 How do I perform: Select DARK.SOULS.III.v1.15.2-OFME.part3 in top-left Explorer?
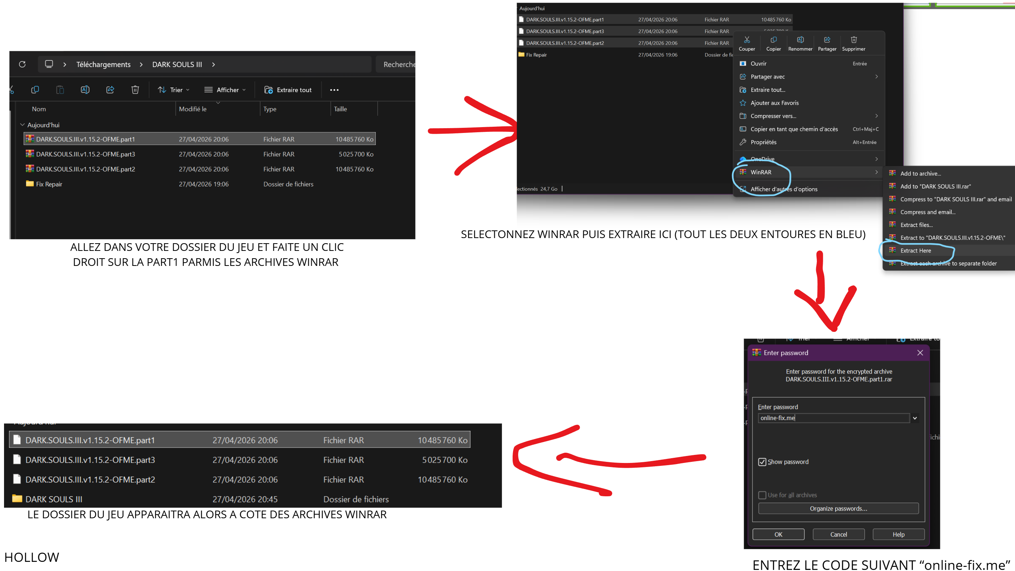(x=199, y=154)
